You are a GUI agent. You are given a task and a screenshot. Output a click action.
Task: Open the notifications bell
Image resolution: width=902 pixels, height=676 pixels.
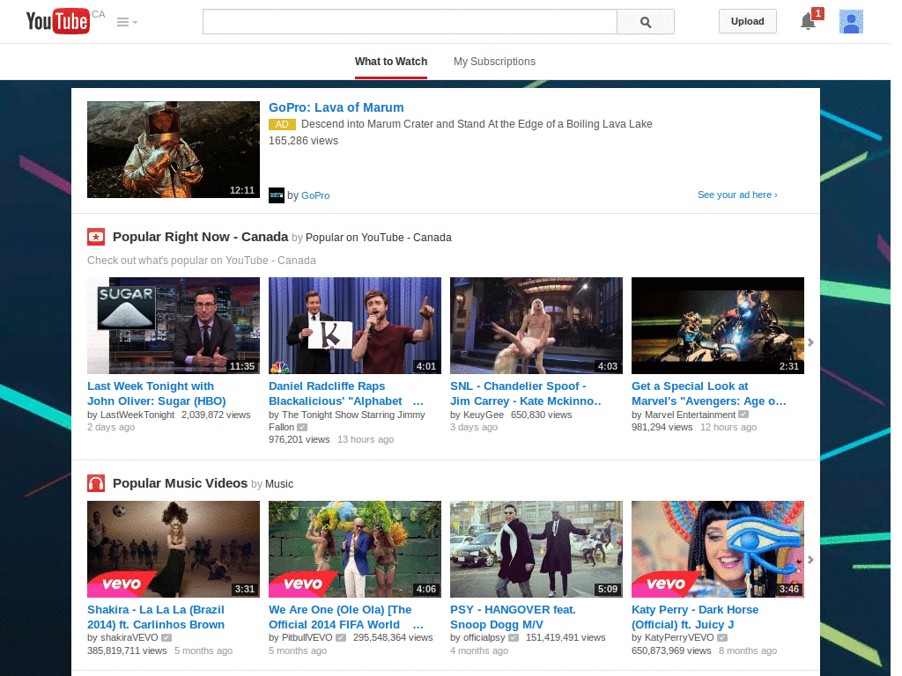[808, 22]
